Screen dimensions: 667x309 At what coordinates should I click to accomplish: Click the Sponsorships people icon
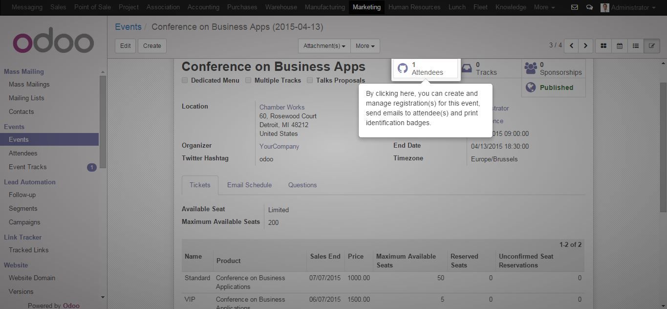531,68
